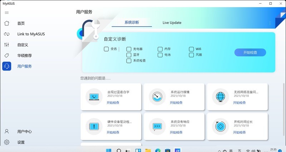Start check for 系统没有响应
The width and height of the screenshot is (286, 152).
pos(176,132)
